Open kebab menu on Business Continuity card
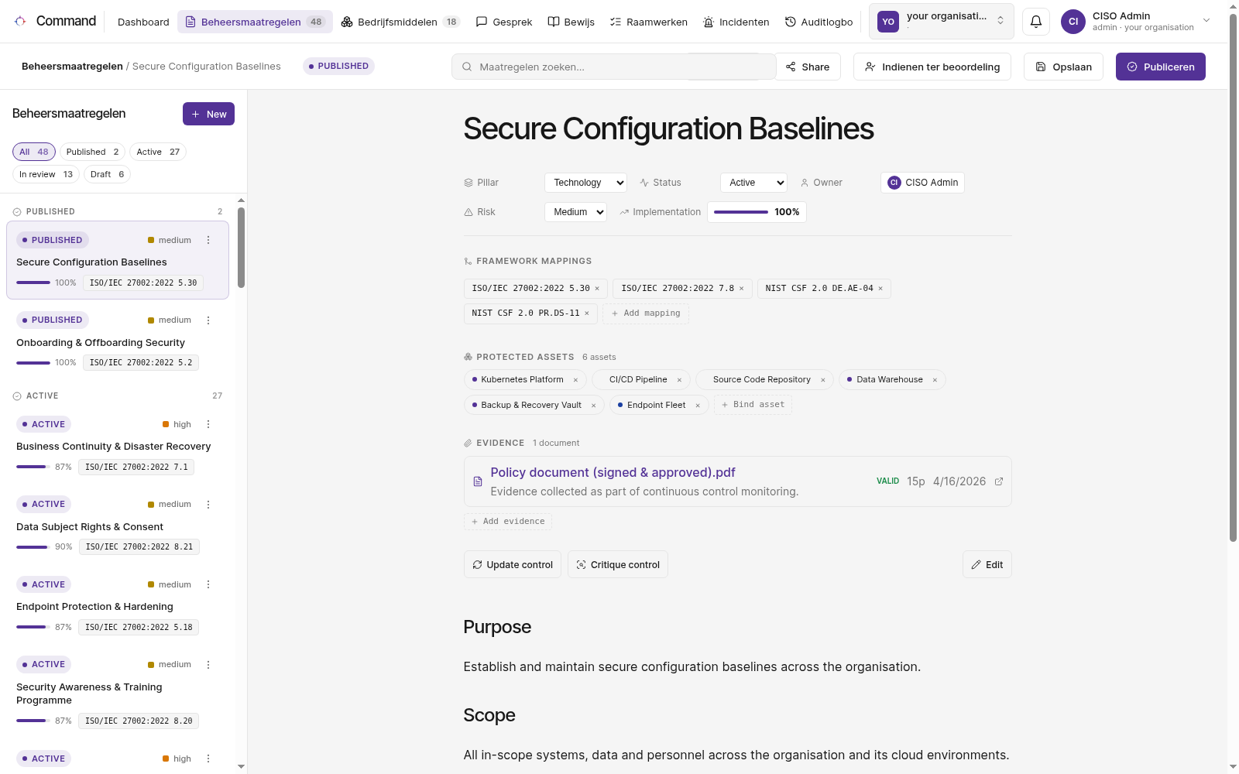This screenshot has width=1239, height=774. click(x=208, y=424)
